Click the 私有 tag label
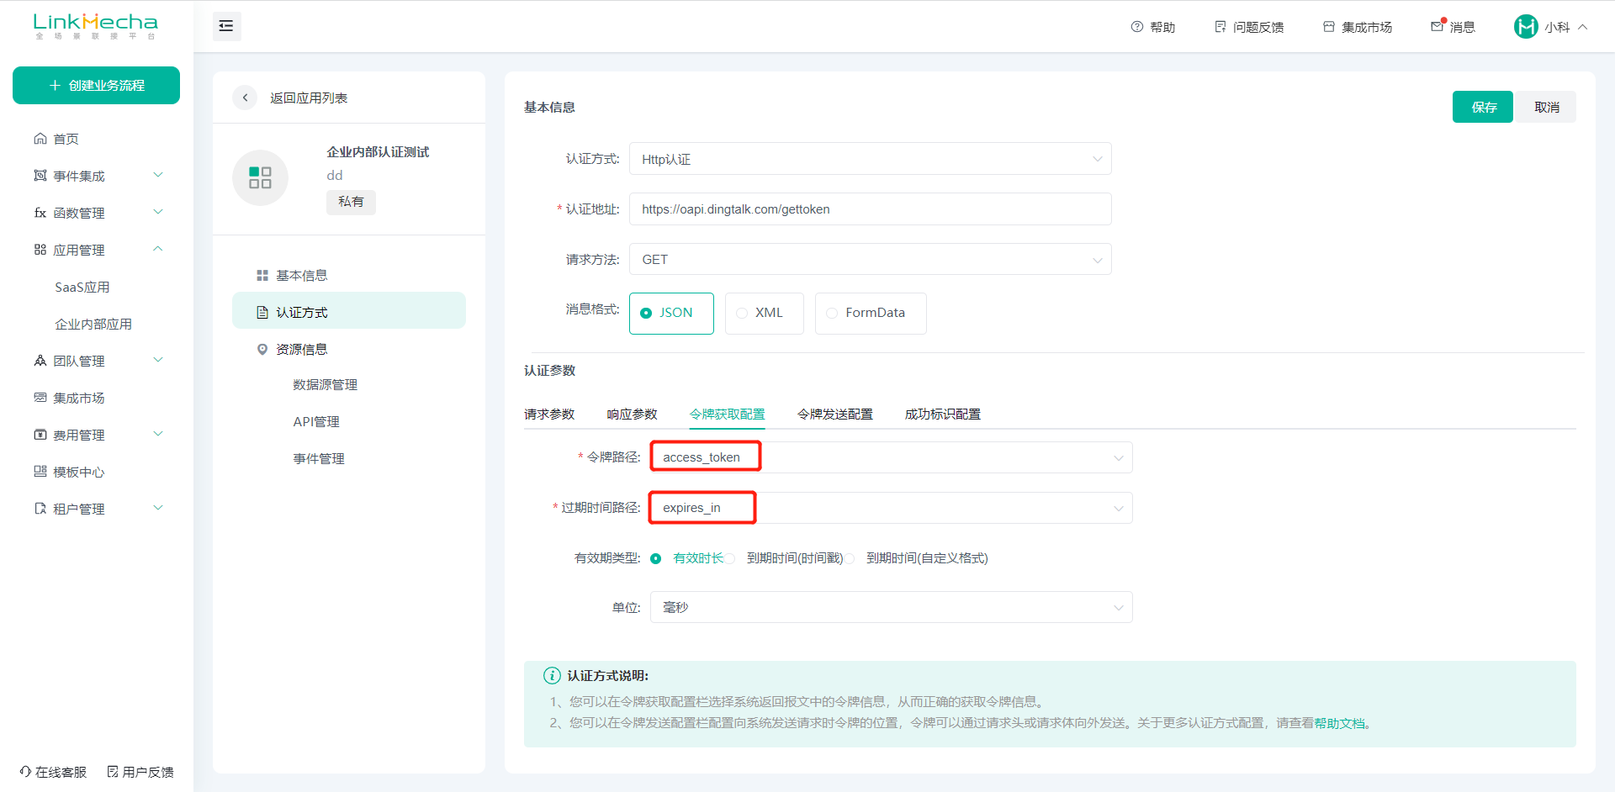Image resolution: width=1615 pixels, height=792 pixels. tap(351, 202)
